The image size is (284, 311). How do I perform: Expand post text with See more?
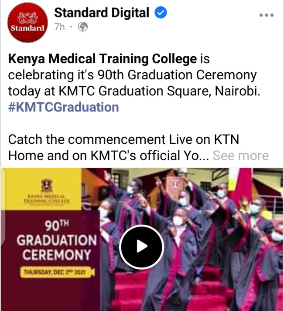pyautogui.click(x=241, y=155)
